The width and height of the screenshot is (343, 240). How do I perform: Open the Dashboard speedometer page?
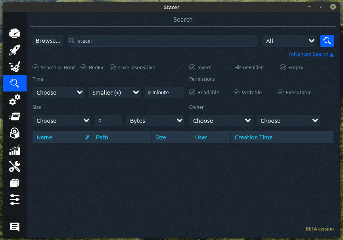pos(15,33)
